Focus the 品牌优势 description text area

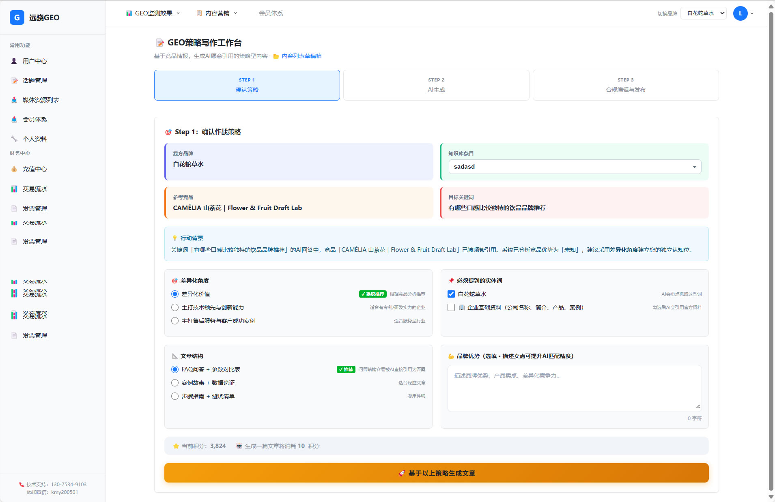click(x=575, y=388)
